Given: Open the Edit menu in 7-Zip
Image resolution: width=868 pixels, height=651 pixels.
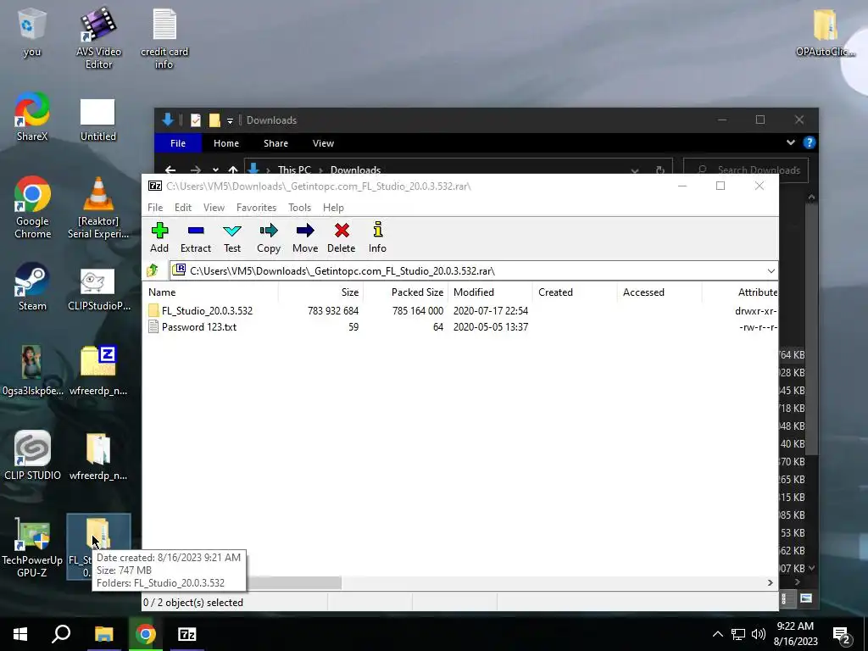Looking at the screenshot, I should pos(183,208).
